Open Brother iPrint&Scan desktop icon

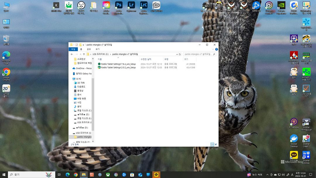coord(306,124)
